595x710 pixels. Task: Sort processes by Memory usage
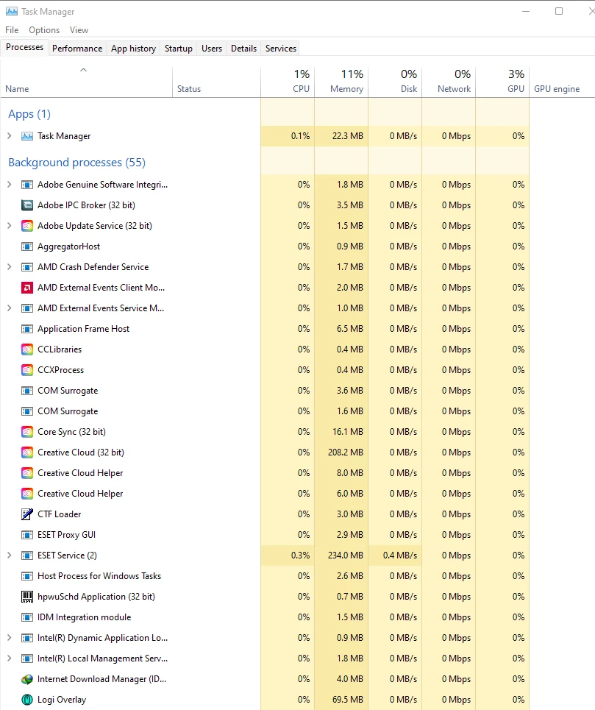coord(341,82)
